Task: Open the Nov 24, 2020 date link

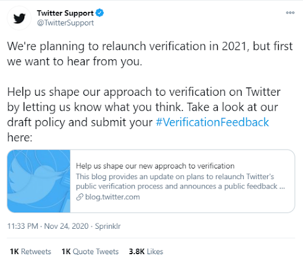Action: pyautogui.click(x=66, y=226)
